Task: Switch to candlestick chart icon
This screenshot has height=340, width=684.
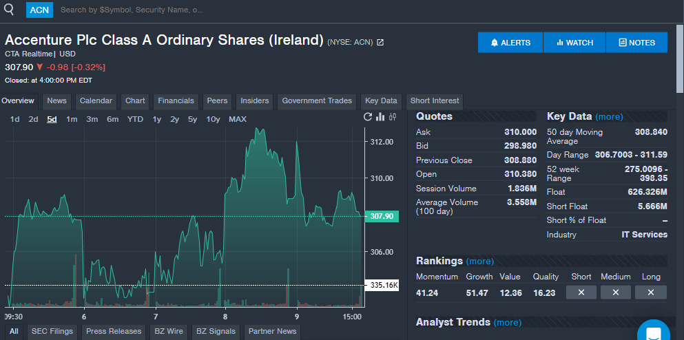Action: tap(393, 117)
